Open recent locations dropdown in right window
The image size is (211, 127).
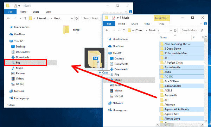[x=119, y=31]
